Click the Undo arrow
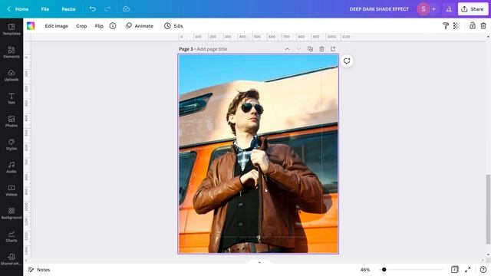Viewport: 491px width, 276px height. 92,9
